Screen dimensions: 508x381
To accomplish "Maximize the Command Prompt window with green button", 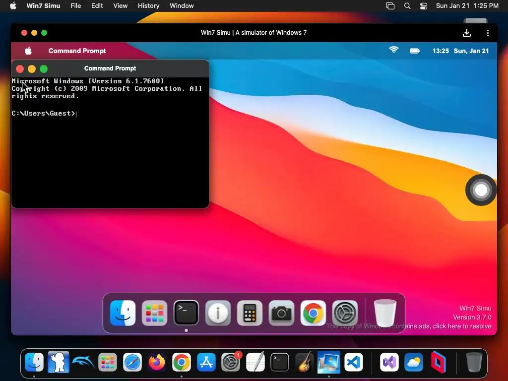I will pyautogui.click(x=44, y=68).
